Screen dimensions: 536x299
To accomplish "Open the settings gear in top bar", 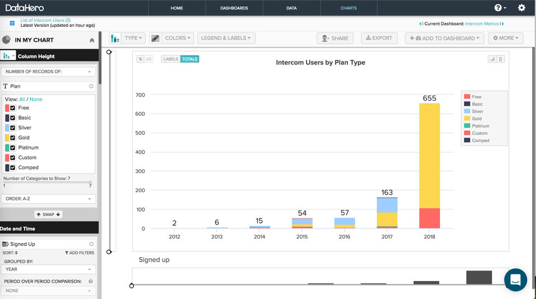I will tap(521, 8).
